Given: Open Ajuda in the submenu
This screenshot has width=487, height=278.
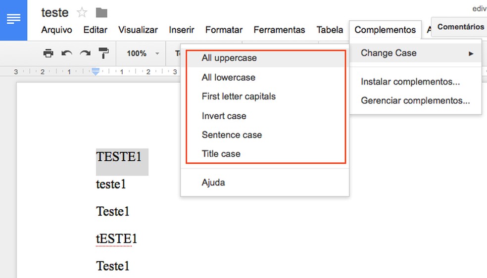Looking at the screenshot, I should (x=213, y=183).
